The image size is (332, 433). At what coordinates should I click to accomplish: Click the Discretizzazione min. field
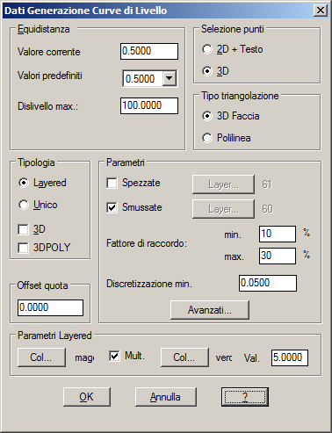[268, 283]
